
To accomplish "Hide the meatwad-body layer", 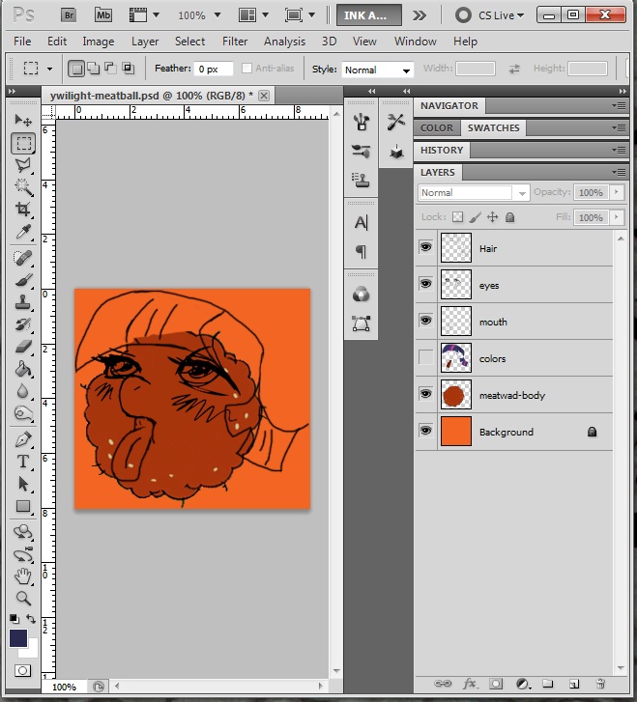I will [x=425, y=395].
